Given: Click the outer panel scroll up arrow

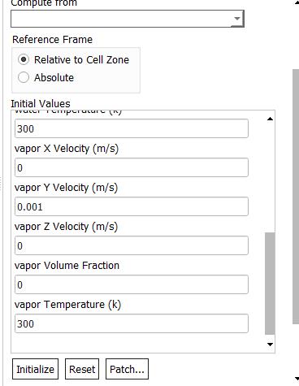Looking at the screenshot, I should click(x=297, y=3).
